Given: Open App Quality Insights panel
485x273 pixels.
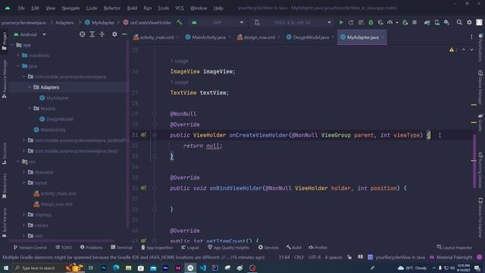Looking at the screenshot, I should (228, 247).
